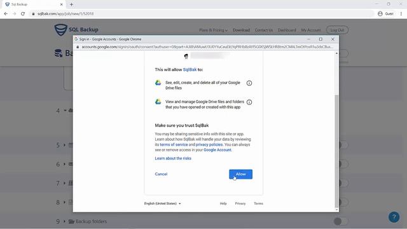Click the Allow button
Screen dimensions: 407x229
240,174
